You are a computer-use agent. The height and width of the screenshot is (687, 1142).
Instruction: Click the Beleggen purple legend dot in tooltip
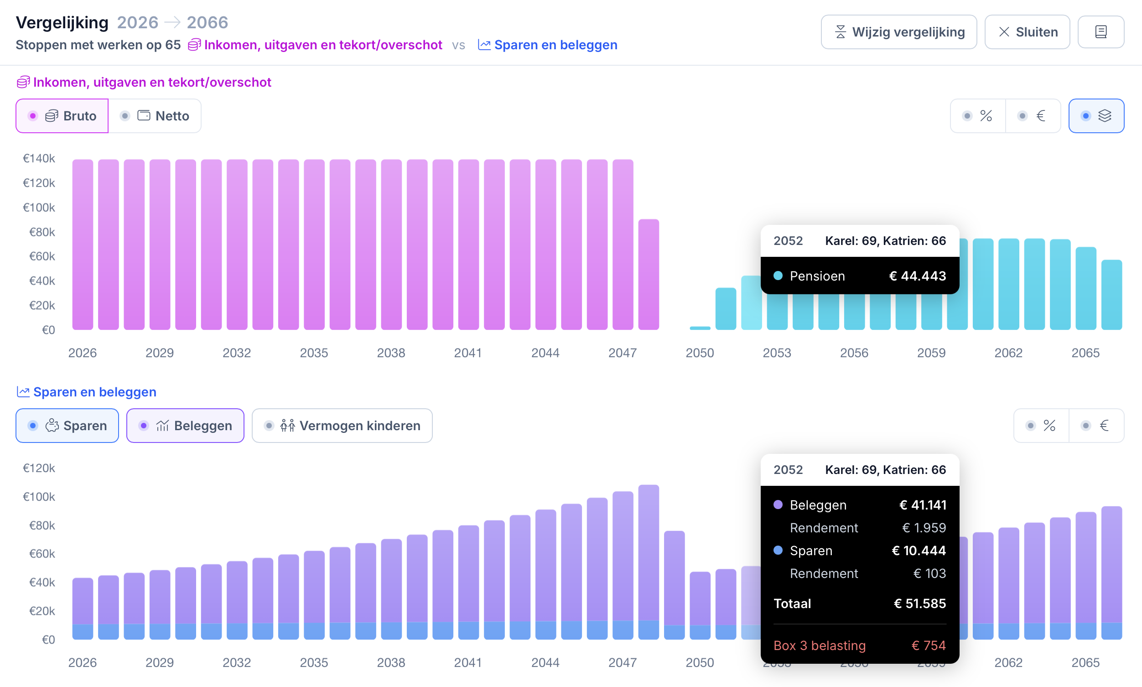coord(779,505)
